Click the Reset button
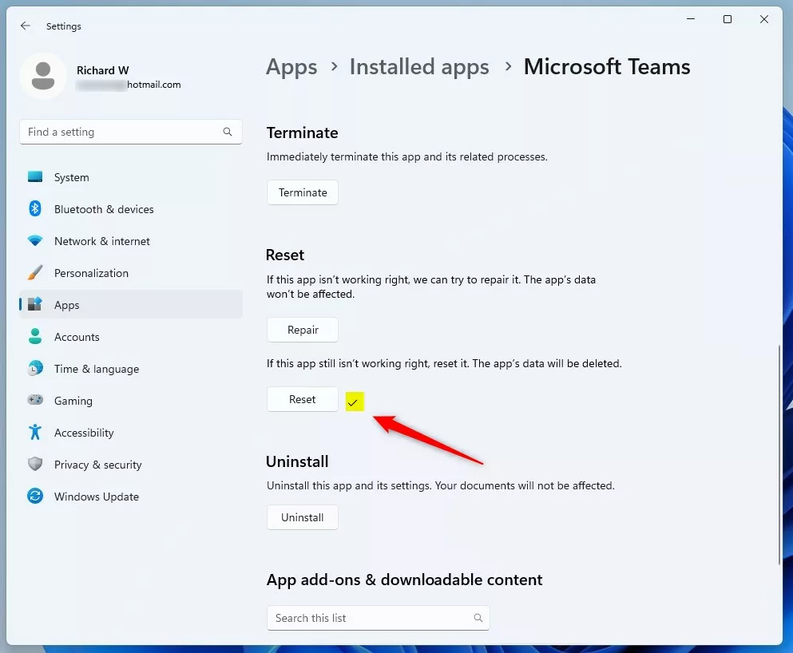793x653 pixels. (x=303, y=399)
